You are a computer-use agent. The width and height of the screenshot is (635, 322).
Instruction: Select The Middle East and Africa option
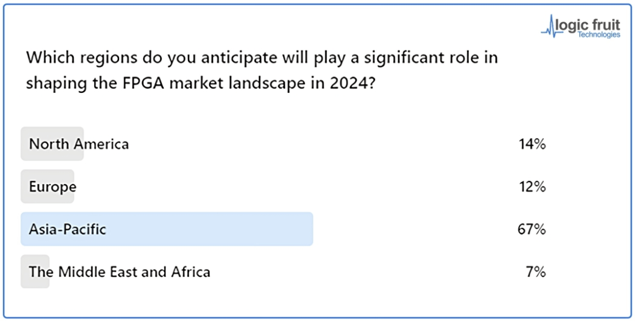(x=120, y=271)
